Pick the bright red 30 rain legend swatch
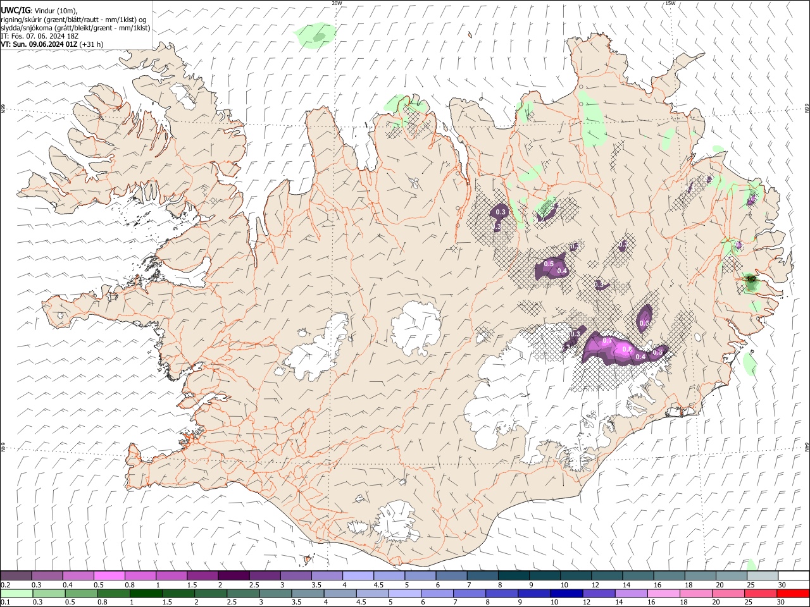Screen dimensions: 810x607 (x=793, y=593)
